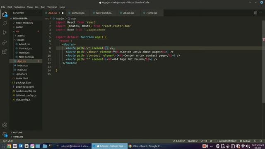265x149 pixels.
Task: Open the Accounts menu icon
Action: [x=5, y=125]
